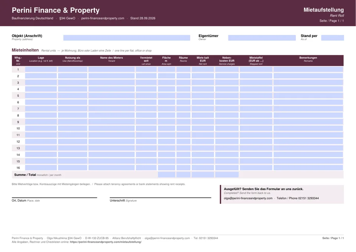Click the Objekt (Anschrift) address field

click(x=127, y=38)
